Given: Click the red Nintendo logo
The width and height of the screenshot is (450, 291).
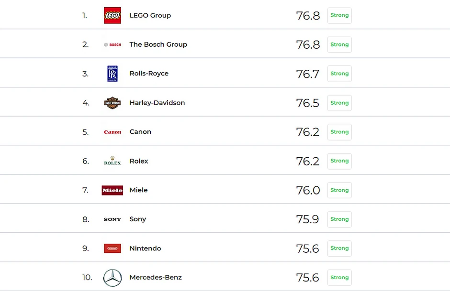Looking at the screenshot, I should click(112, 248).
